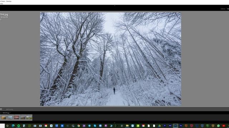Open Google Chrome from the taskbar
This screenshot has width=229, height=128.
pos(79,126)
